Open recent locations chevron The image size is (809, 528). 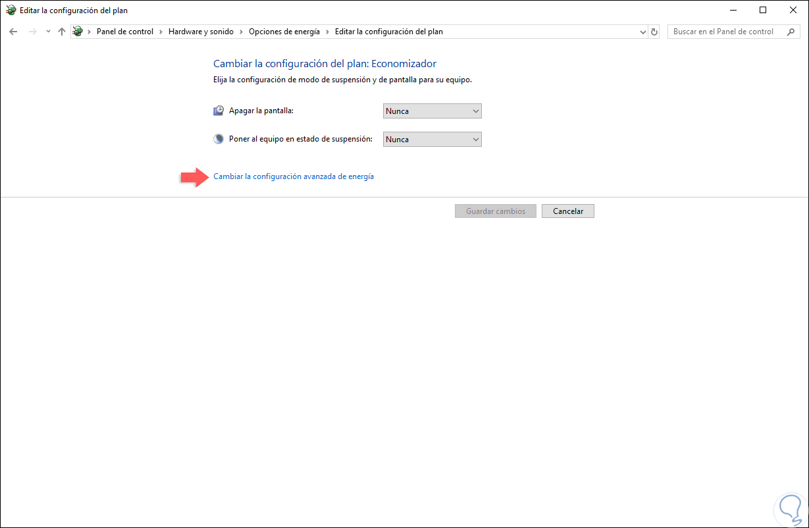click(x=47, y=32)
